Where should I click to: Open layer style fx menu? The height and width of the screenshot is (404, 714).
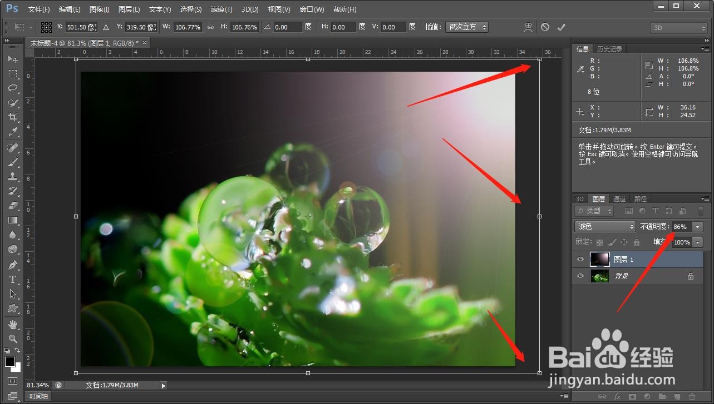click(x=617, y=397)
